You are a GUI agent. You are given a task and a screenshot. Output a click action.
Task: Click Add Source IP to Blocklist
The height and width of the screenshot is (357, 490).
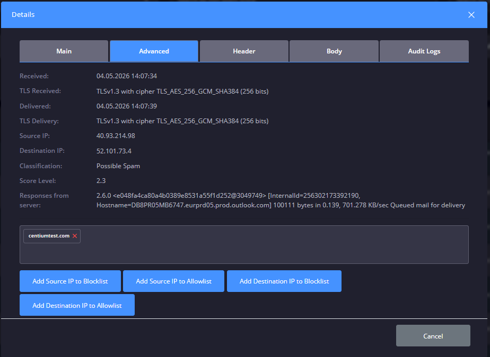click(x=70, y=281)
